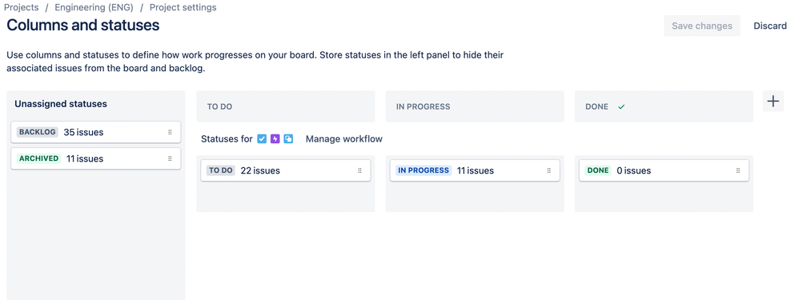Click drag handle on Backlog status card
Viewport: 799px width, 300px height.
click(171, 133)
